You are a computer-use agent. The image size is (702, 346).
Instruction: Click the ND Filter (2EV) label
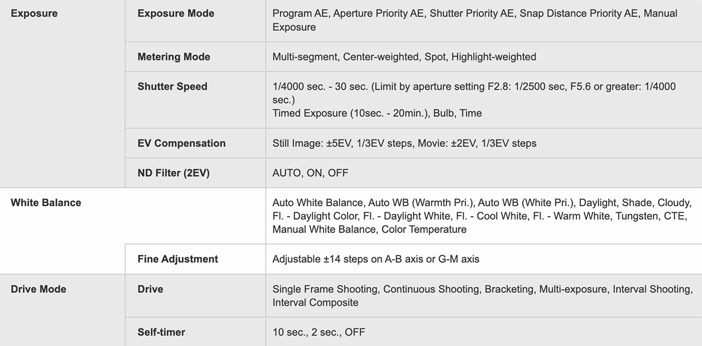click(173, 173)
